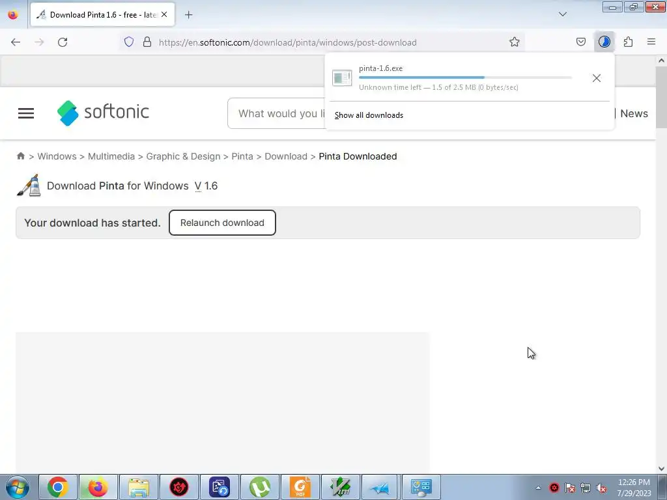Screen dimensions: 667x500
Task: Click the pinta-1.6.exe file icon
Action: point(342,78)
